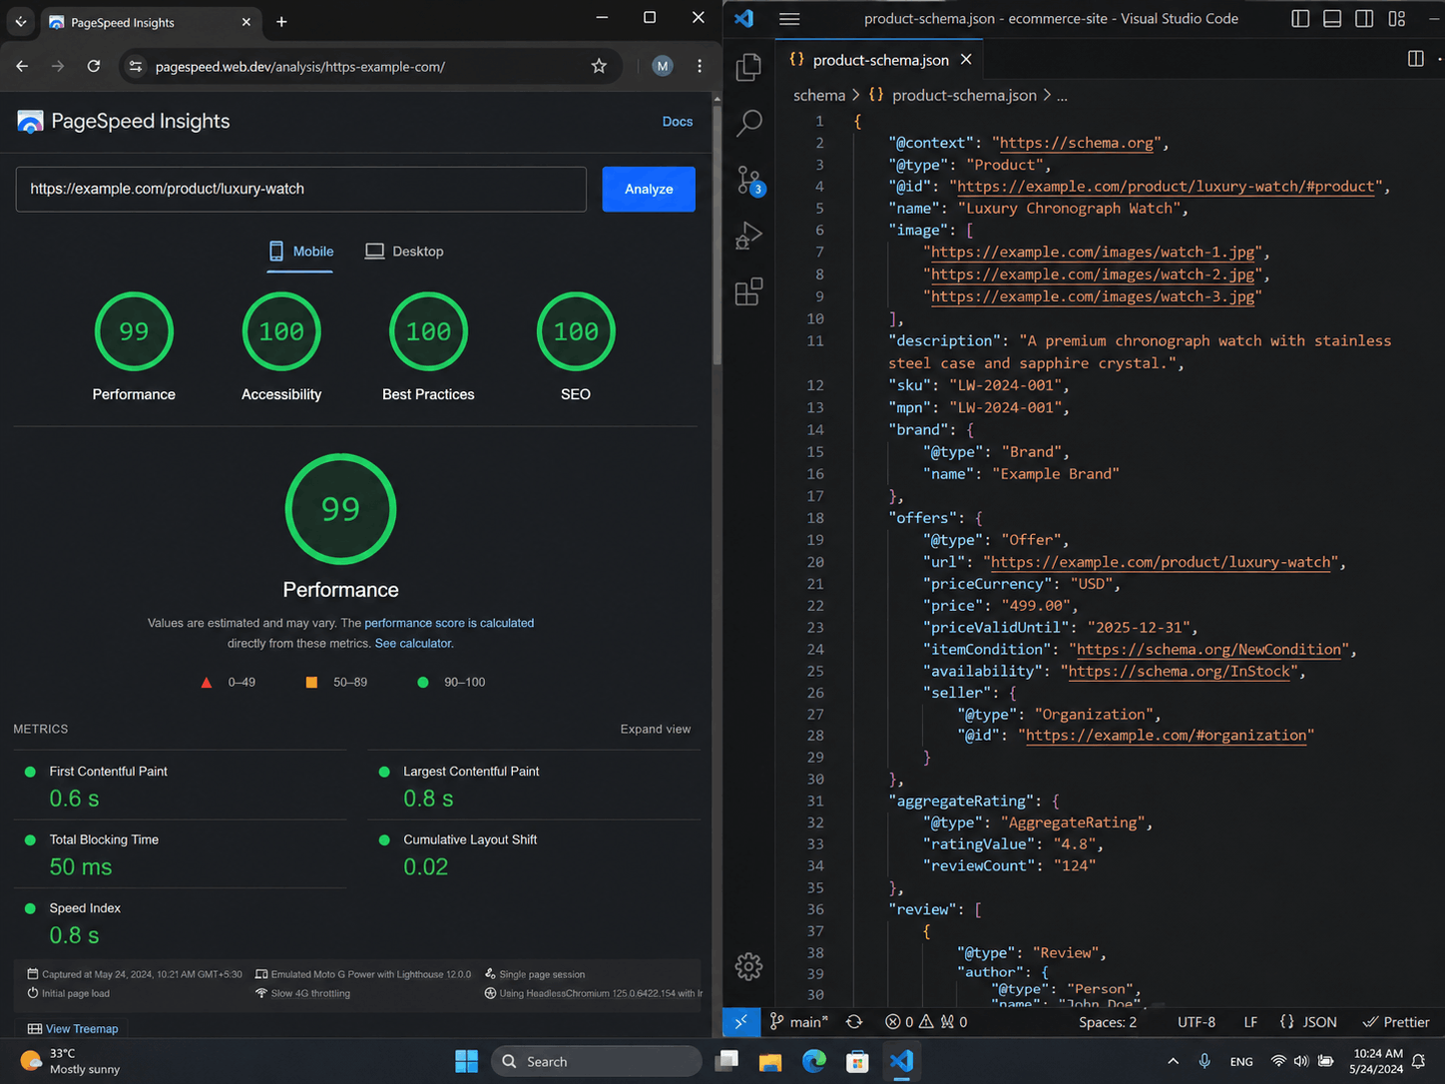Bookmark this page with the star
This screenshot has height=1084, width=1445.
pos(599,66)
